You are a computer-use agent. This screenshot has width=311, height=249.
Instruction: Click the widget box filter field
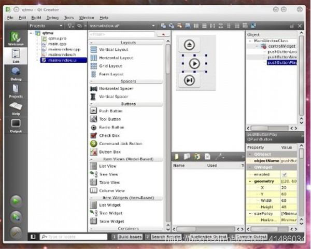tap(121, 34)
